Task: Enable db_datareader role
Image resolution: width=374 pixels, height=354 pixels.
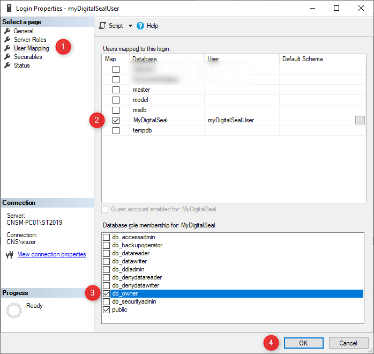Action: [x=106, y=253]
